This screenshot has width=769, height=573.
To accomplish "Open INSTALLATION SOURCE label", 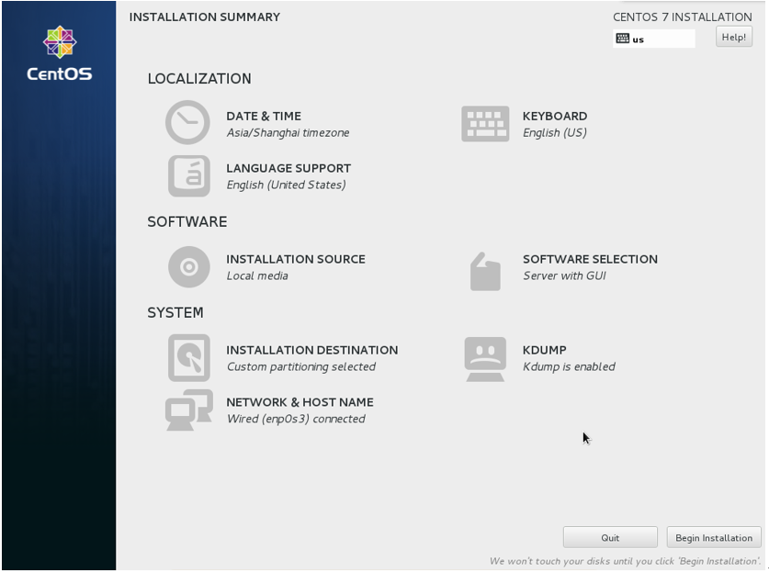I will [296, 259].
